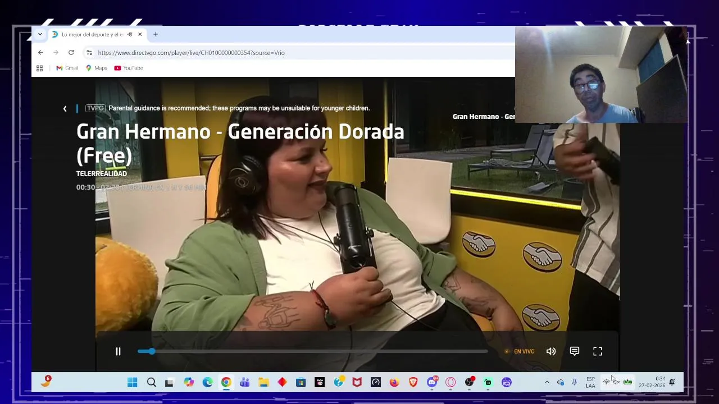Open the Chrome tab search dropdown
719x404 pixels.
[x=40, y=34]
